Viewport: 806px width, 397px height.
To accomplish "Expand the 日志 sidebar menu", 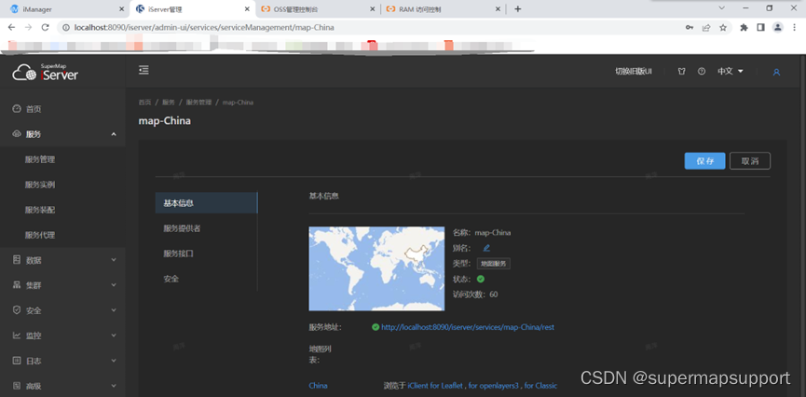I will (114, 361).
